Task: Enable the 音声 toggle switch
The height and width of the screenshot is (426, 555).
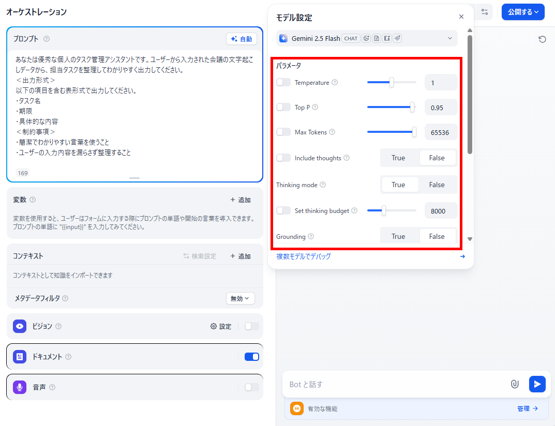Action: coord(252,387)
